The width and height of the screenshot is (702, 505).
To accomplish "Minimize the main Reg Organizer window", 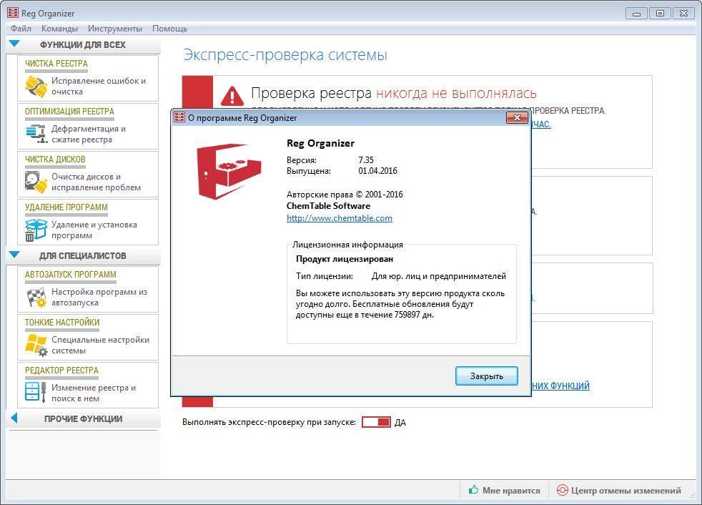I will [636, 14].
